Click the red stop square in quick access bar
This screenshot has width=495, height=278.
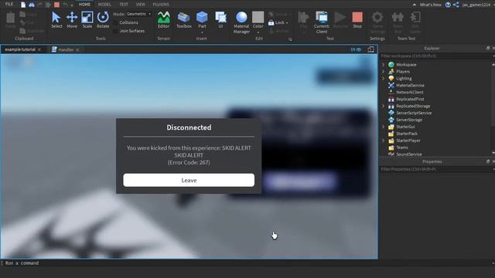(56, 5)
